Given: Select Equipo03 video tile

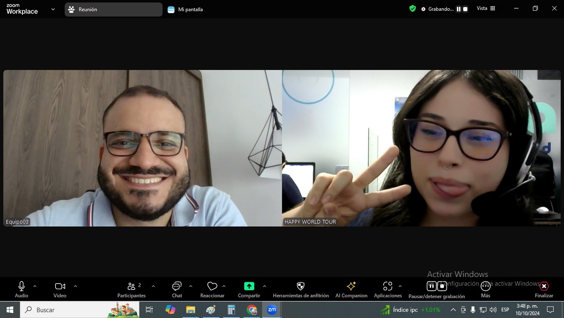Looking at the screenshot, I should point(143,148).
